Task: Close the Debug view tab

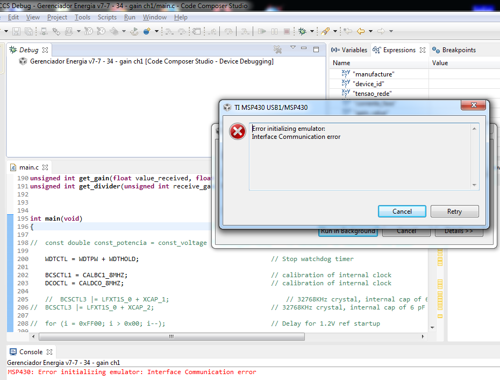Action: pyautogui.click(x=45, y=50)
